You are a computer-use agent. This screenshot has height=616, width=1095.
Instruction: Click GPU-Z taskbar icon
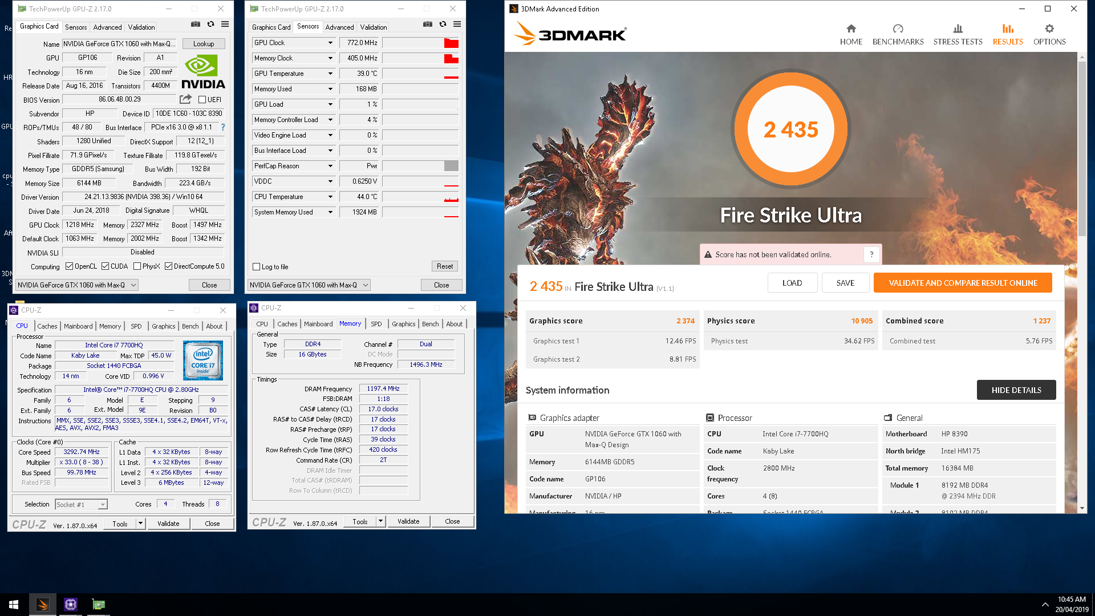[99, 605]
